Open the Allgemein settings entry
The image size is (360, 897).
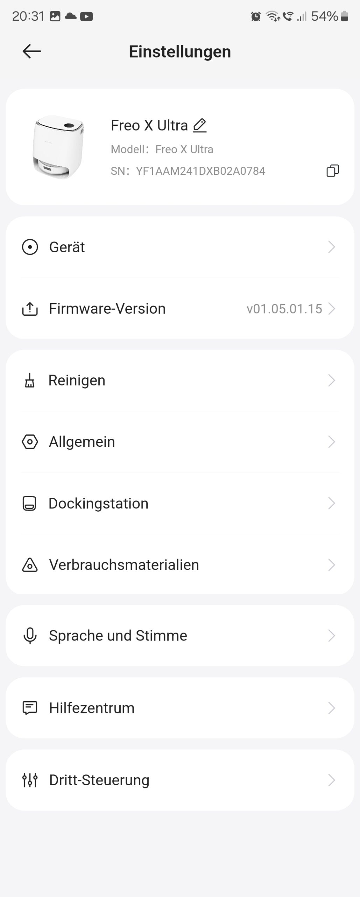[x=180, y=442]
